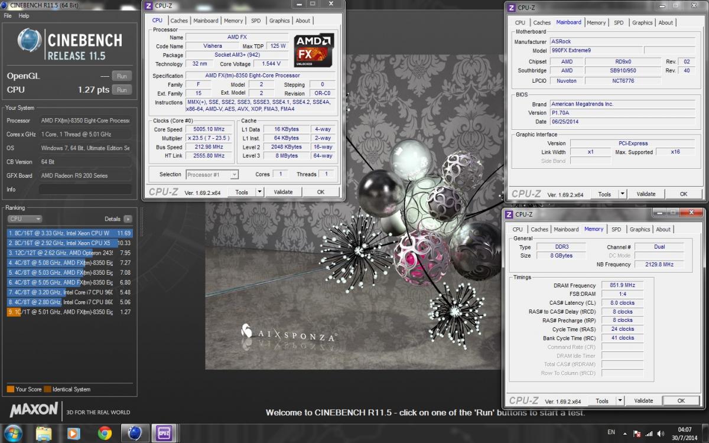Open the File menu in Cinebench
The image size is (709, 443).
click(x=8, y=16)
